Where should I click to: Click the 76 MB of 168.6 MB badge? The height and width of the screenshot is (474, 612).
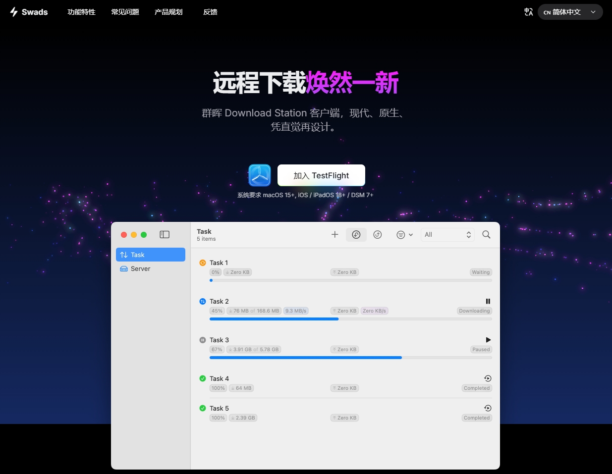tap(254, 311)
